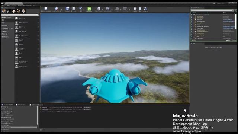Open the Window menu
This screenshot has width=238, height=134.
coord(14,6)
